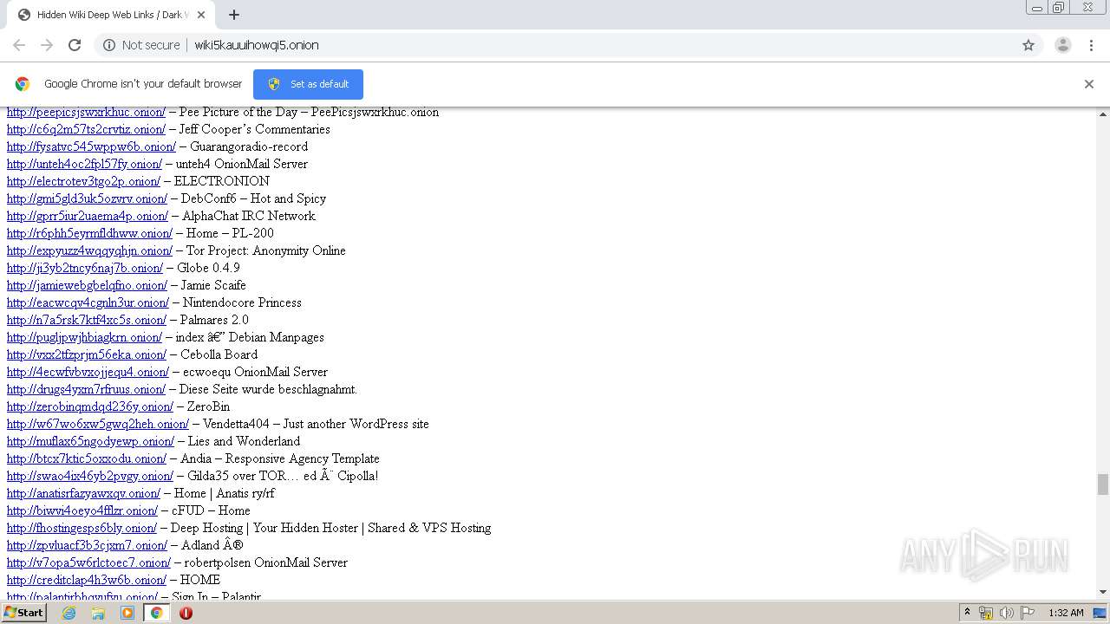Image resolution: width=1110 pixels, height=624 pixels.
Task: Click page scrollbar up arrow
Action: pos(1103,114)
